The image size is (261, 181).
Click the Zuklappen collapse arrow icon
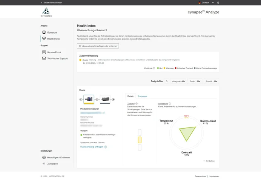point(44,164)
